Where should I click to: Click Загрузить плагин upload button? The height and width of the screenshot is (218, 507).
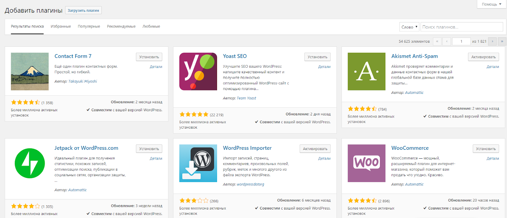click(x=83, y=10)
